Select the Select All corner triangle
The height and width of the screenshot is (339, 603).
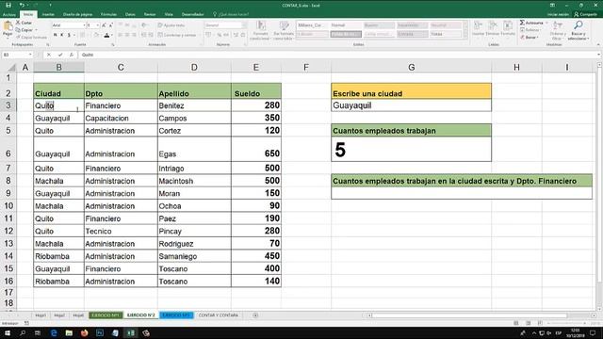(x=11, y=68)
